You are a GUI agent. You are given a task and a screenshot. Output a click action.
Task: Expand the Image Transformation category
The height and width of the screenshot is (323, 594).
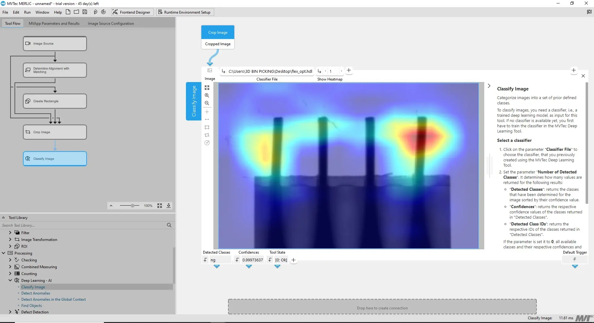pyautogui.click(x=10, y=239)
